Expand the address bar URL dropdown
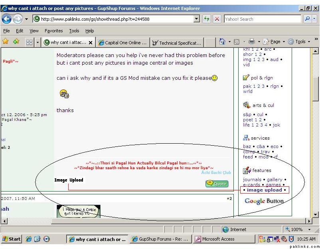This screenshot has height=249, width=320. tap(196, 19)
